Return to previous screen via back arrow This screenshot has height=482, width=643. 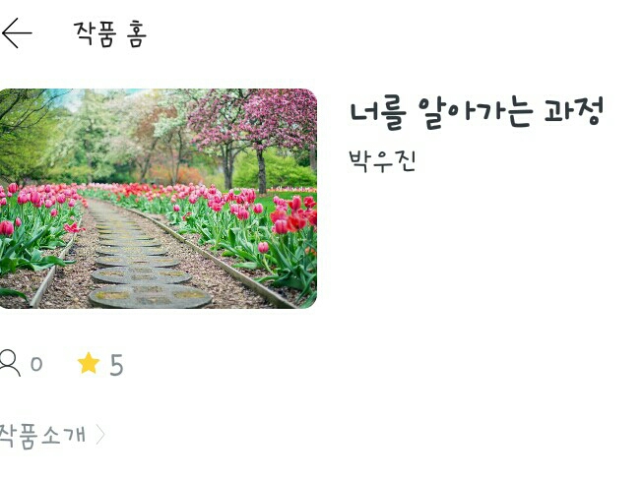(17, 32)
